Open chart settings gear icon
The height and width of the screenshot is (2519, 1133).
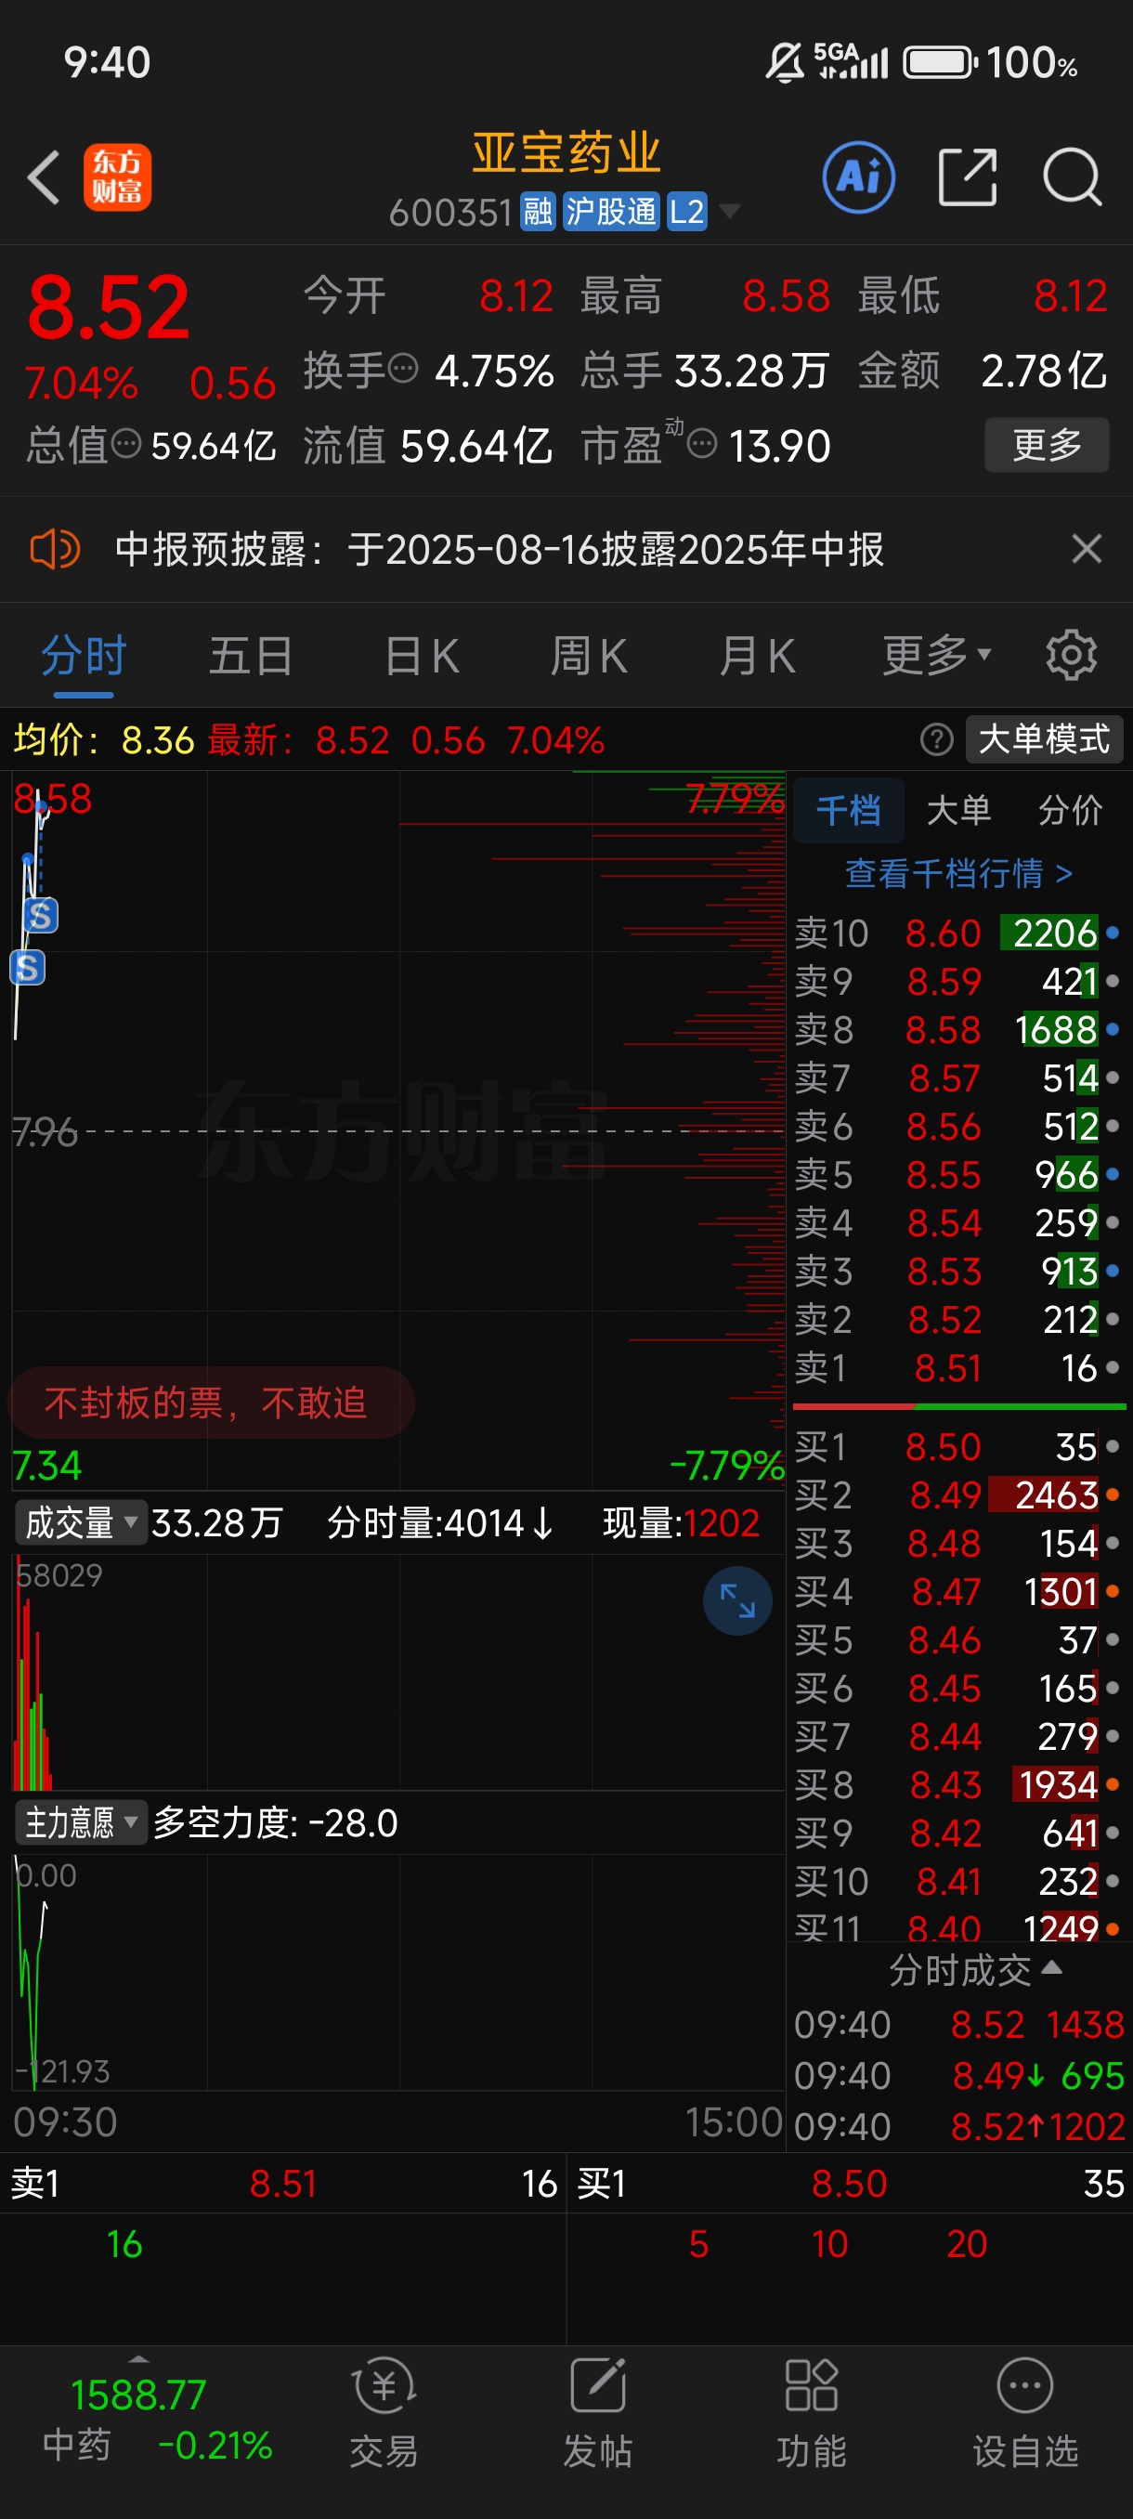click(x=1072, y=655)
